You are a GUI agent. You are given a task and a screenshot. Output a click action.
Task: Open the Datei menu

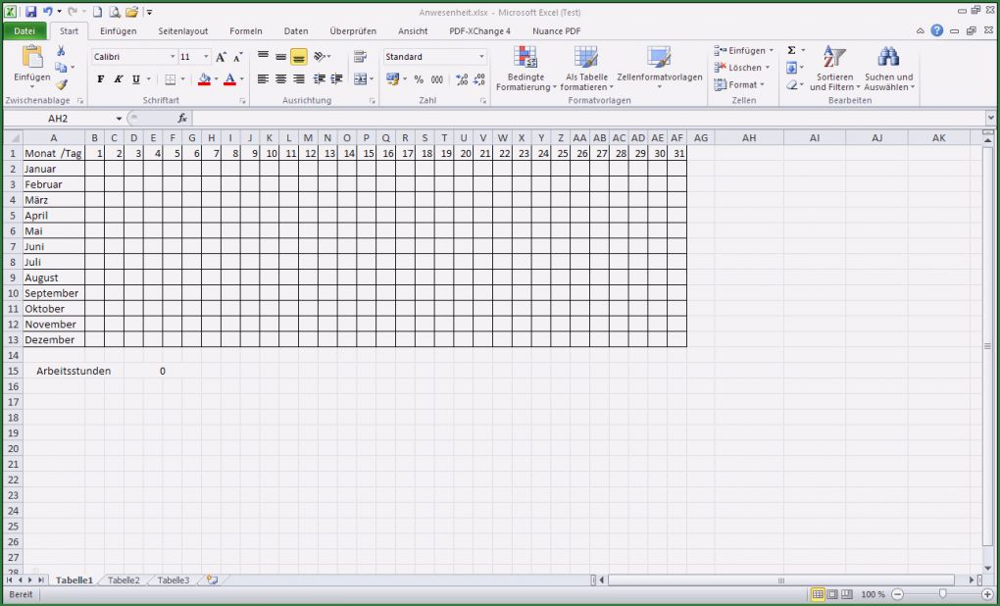25,30
